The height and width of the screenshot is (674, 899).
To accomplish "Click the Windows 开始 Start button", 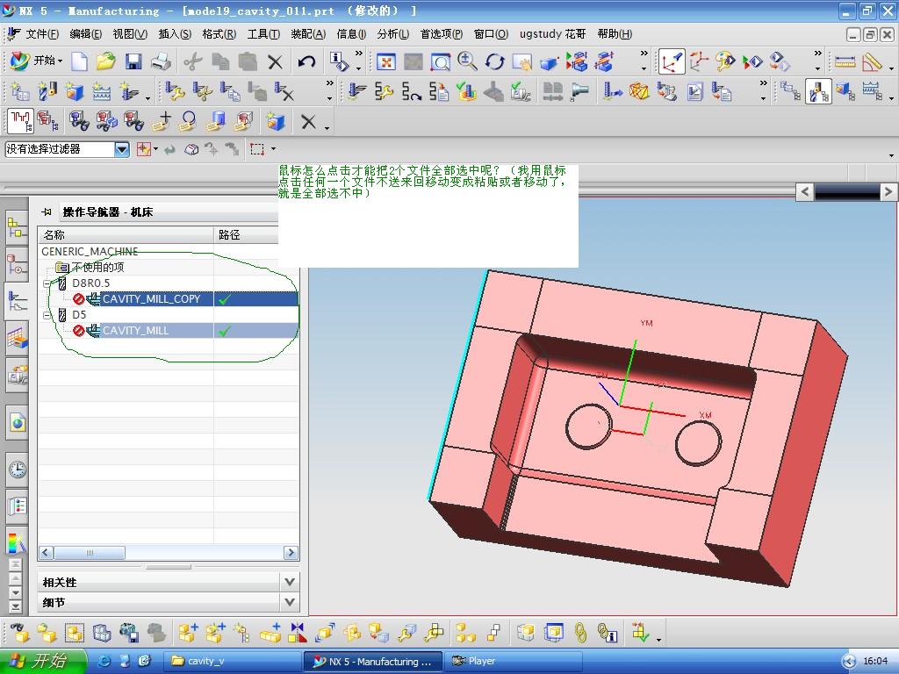I will [x=42, y=661].
